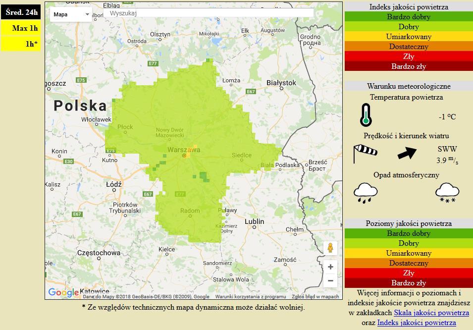Image resolution: width=473 pixels, height=330 pixels.
Task: Click the Łomża city label
Action: coord(231,80)
